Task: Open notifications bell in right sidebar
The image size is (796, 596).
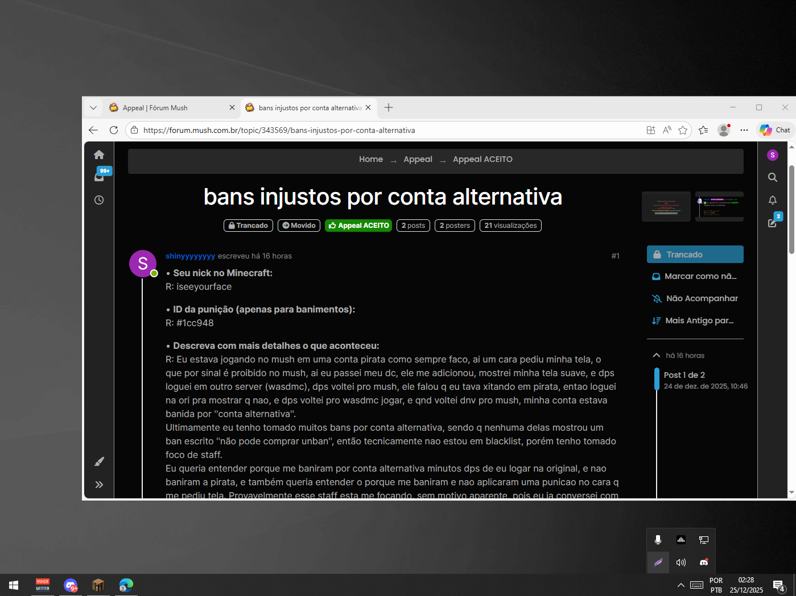Action: 772,200
